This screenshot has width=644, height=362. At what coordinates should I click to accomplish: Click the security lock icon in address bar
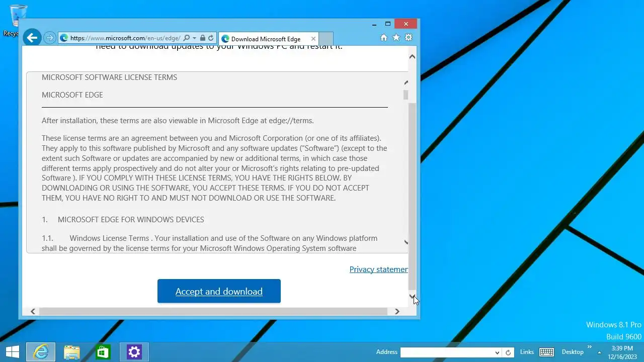(x=203, y=38)
